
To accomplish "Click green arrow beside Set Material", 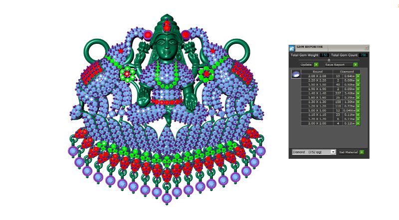I will click(x=362, y=152).
